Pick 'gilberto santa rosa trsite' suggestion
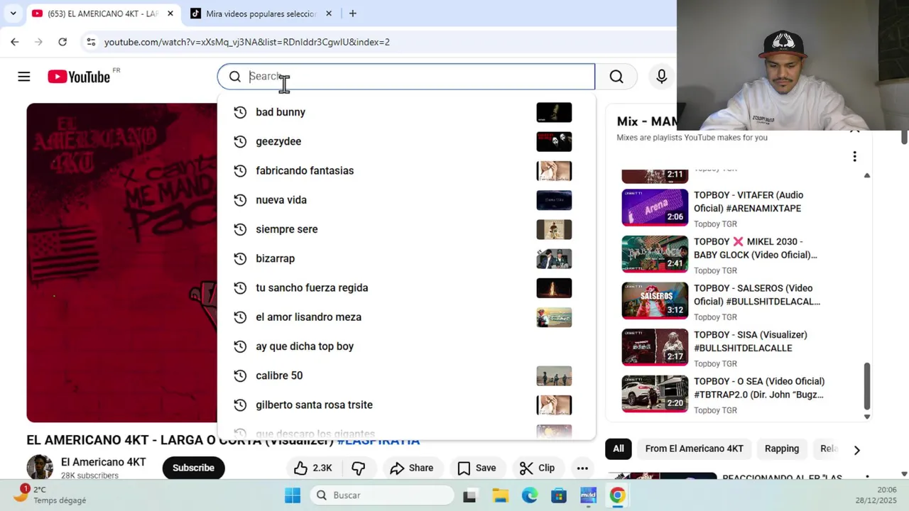 point(406,405)
